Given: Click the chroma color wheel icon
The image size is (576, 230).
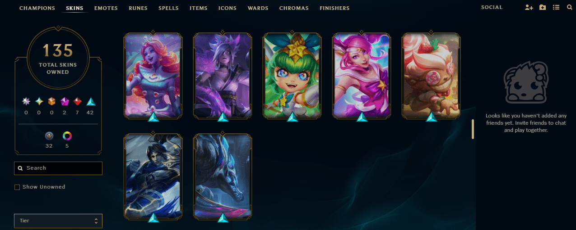Looking at the screenshot, I should pos(67,135).
